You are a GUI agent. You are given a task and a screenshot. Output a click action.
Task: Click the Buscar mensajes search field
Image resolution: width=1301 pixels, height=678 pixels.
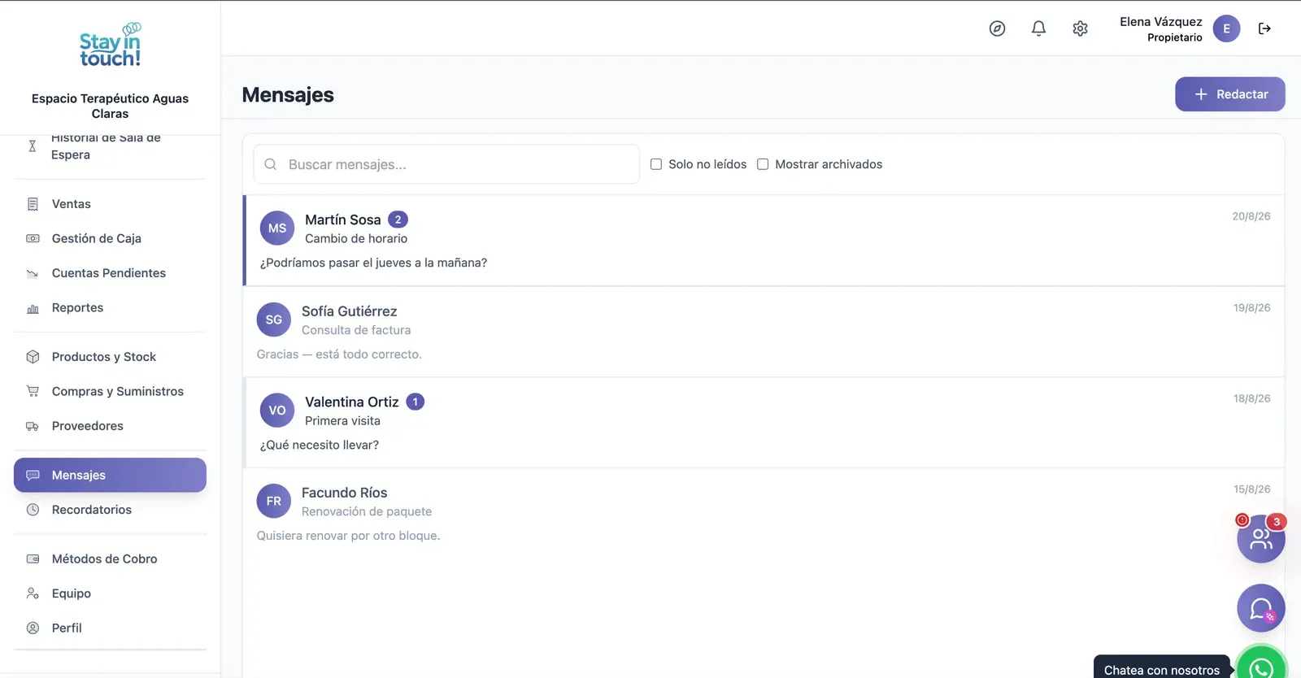click(x=446, y=164)
